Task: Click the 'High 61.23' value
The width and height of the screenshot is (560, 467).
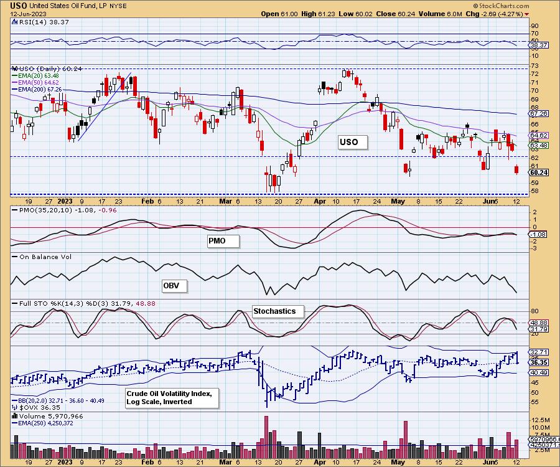Action: point(318,14)
